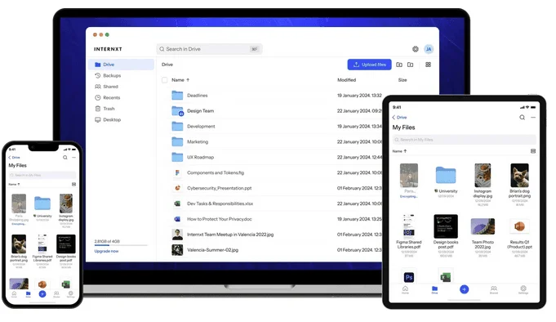
Task: Sort by Name on tablet
Action: pyautogui.click(x=399, y=151)
